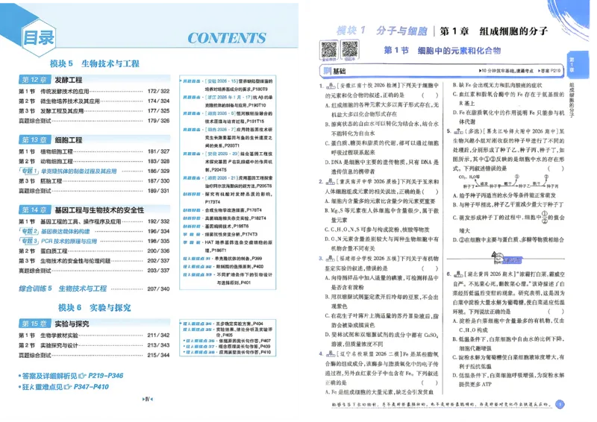Click the chapter label 第 15 章 实验与探究

pos(54,324)
